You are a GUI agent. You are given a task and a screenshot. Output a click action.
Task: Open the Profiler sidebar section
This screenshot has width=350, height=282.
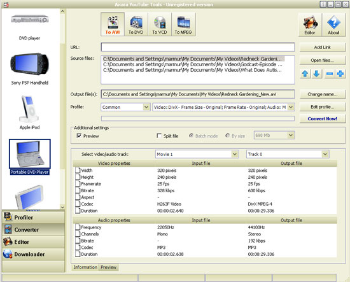(x=34, y=217)
